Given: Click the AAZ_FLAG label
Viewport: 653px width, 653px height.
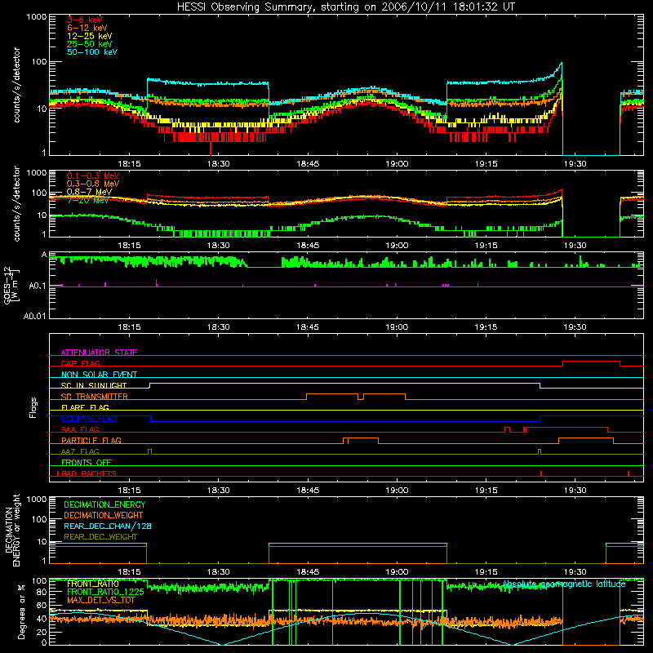Looking at the screenshot, I should click(80, 451).
